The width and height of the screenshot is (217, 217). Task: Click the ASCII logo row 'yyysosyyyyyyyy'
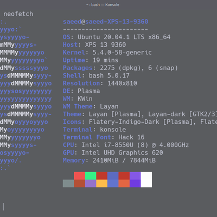tap(25, 91)
